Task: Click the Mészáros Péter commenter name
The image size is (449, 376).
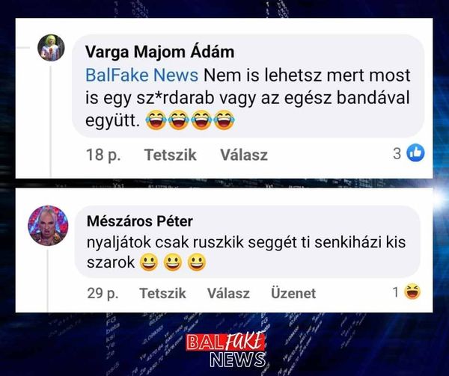Action: (x=140, y=221)
